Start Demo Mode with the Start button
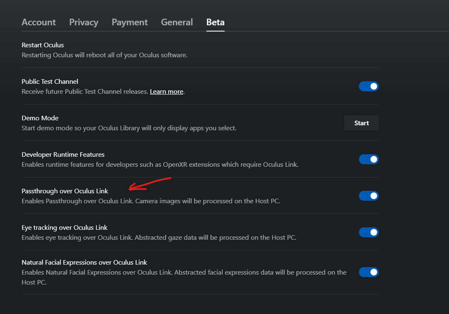 pyautogui.click(x=361, y=123)
